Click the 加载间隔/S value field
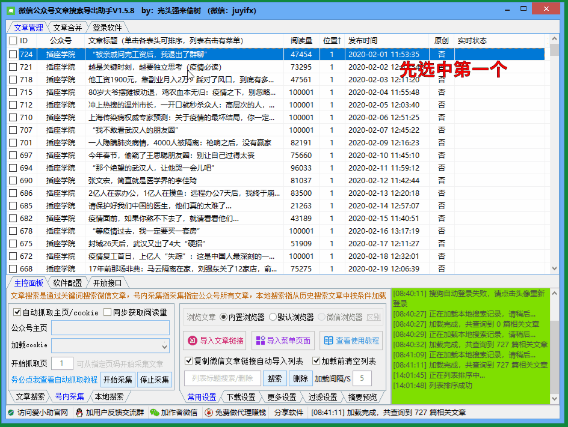Image resolution: width=568 pixels, height=427 pixels. coord(362,378)
